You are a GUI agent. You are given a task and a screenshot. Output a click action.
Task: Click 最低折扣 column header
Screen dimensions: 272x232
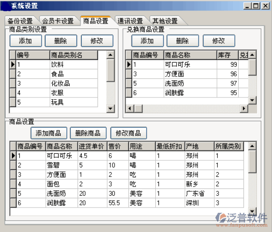click(x=170, y=146)
